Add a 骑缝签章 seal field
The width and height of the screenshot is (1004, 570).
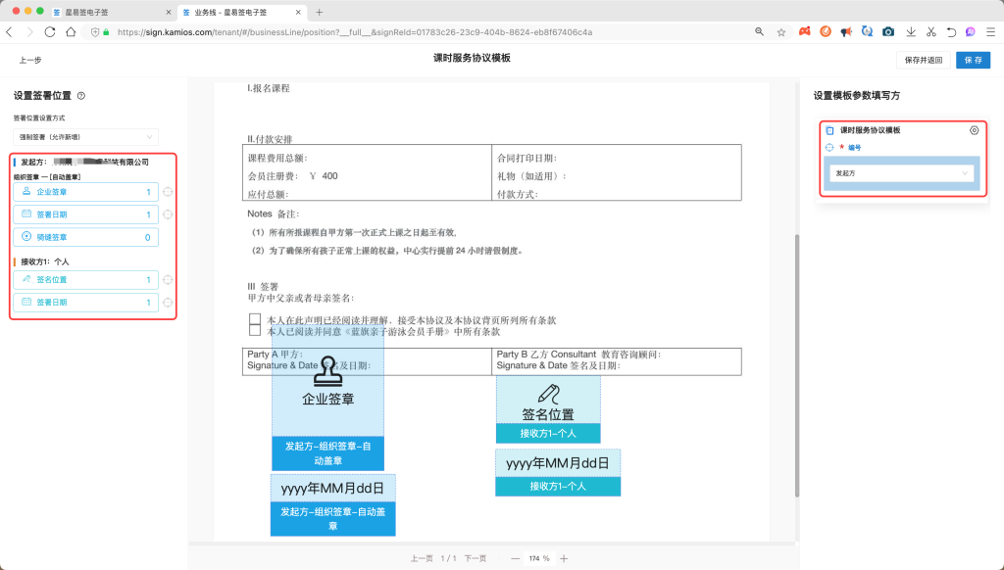pyautogui.click(x=86, y=237)
